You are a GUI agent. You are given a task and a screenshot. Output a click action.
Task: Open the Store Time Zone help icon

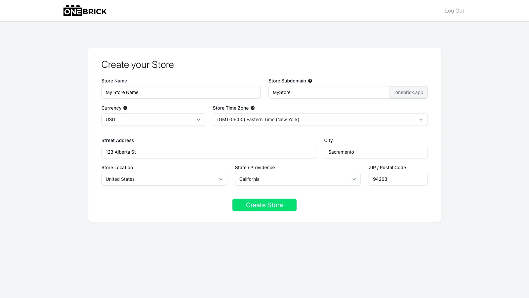[253, 108]
